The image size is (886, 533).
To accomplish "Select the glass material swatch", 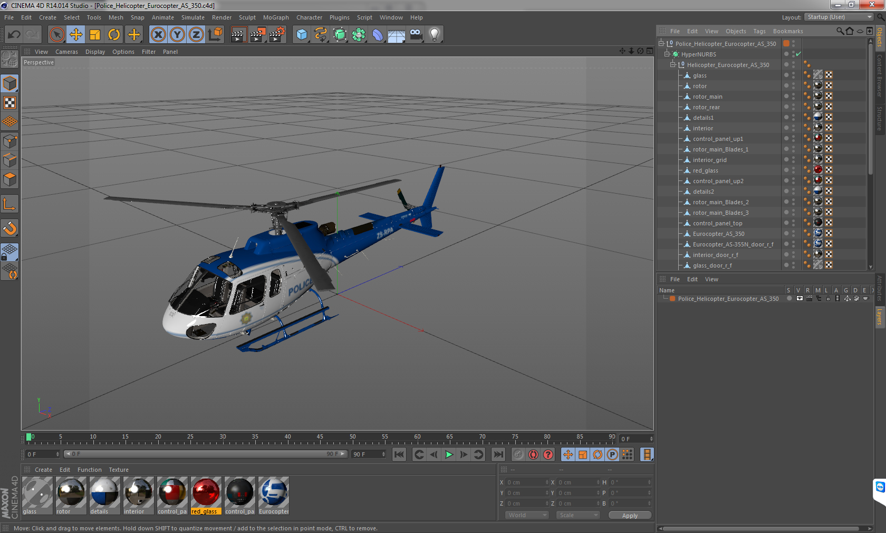I will point(37,495).
